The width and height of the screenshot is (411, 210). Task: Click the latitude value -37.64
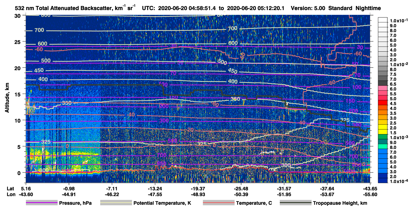click(x=327, y=188)
